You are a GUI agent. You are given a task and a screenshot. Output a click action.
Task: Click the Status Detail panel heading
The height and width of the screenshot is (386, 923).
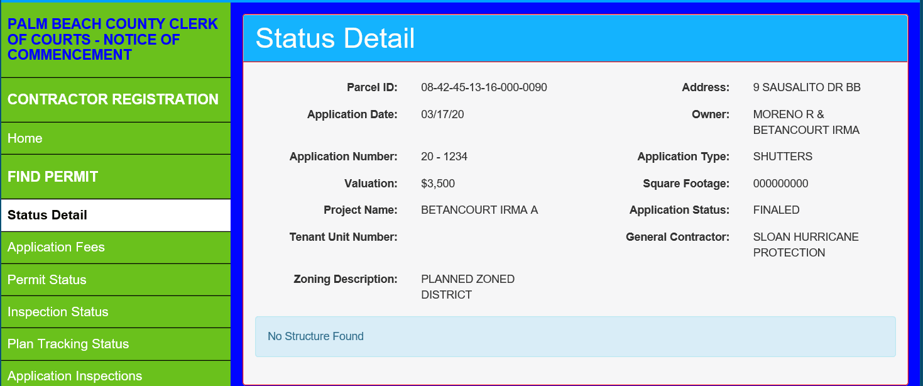(x=335, y=38)
